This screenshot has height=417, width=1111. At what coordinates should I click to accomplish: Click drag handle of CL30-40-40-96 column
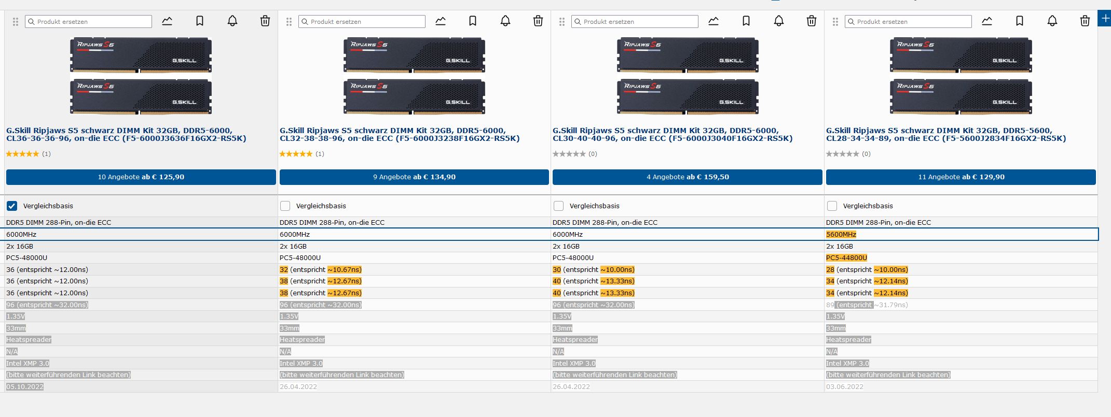tap(562, 22)
